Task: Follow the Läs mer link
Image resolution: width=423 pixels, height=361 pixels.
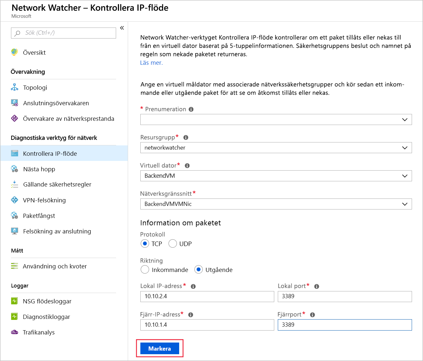Action: [x=151, y=63]
